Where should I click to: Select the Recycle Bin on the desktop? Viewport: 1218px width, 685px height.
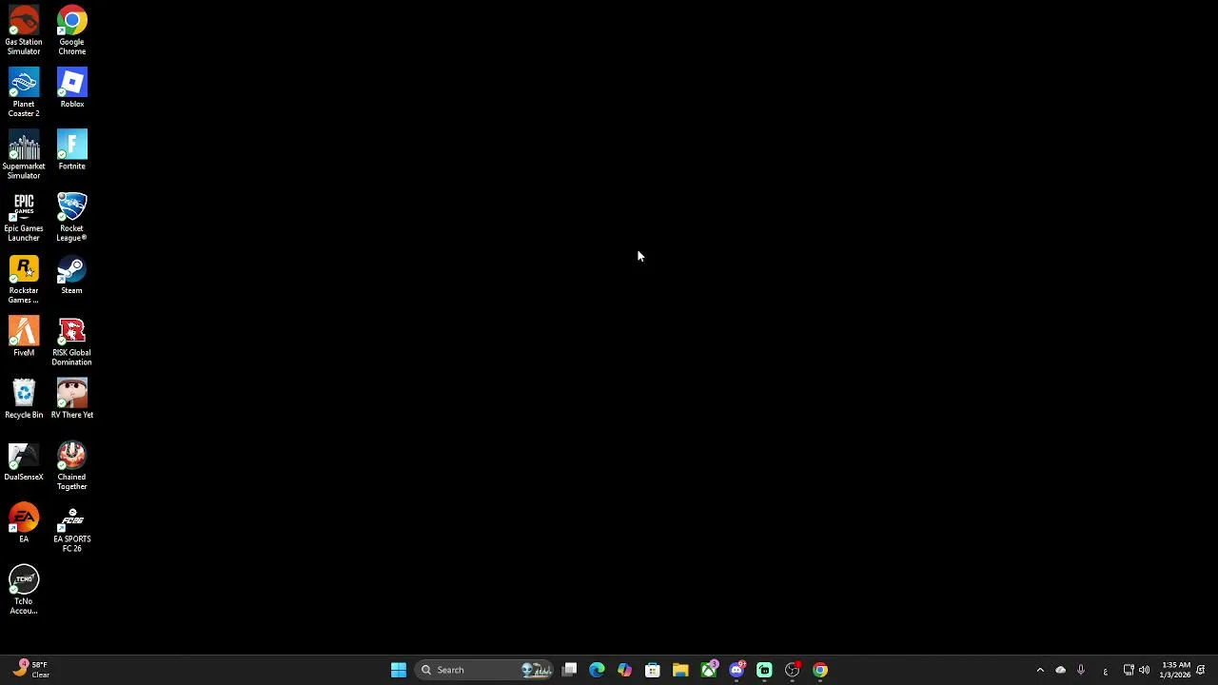click(x=24, y=399)
